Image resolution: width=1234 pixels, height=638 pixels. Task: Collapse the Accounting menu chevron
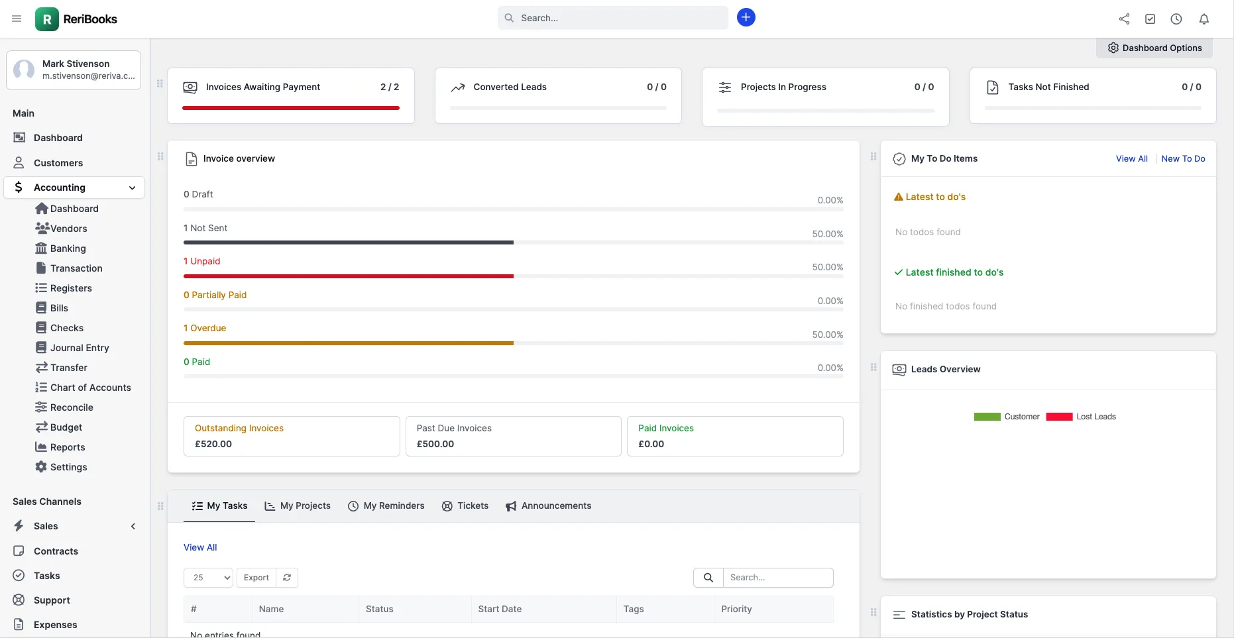(133, 188)
